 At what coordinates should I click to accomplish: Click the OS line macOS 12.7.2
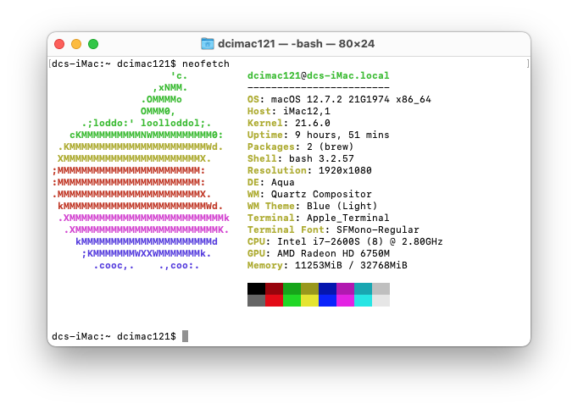pyautogui.click(x=339, y=99)
